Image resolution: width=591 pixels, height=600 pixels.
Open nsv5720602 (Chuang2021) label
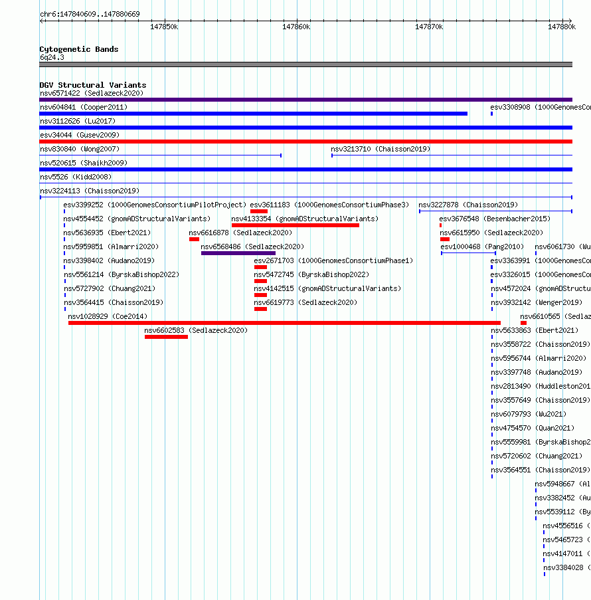coord(537,456)
